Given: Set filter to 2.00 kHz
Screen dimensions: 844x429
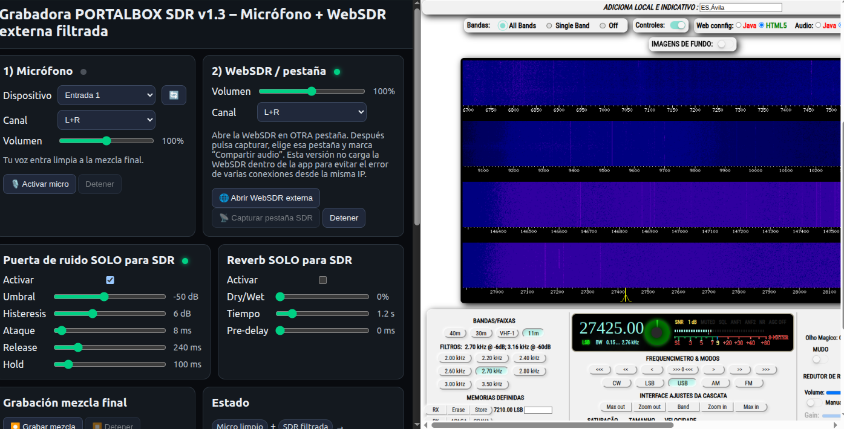Looking at the screenshot, I should pyautogui.click(x=455, y=358).
